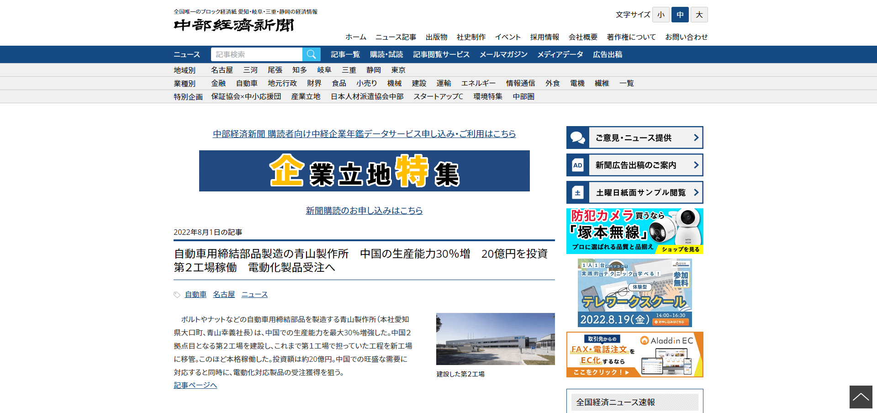Viewport: 877px width, 413px height.
Task: Click the scroll-to-top arrow icon
Action: (861, 397)
